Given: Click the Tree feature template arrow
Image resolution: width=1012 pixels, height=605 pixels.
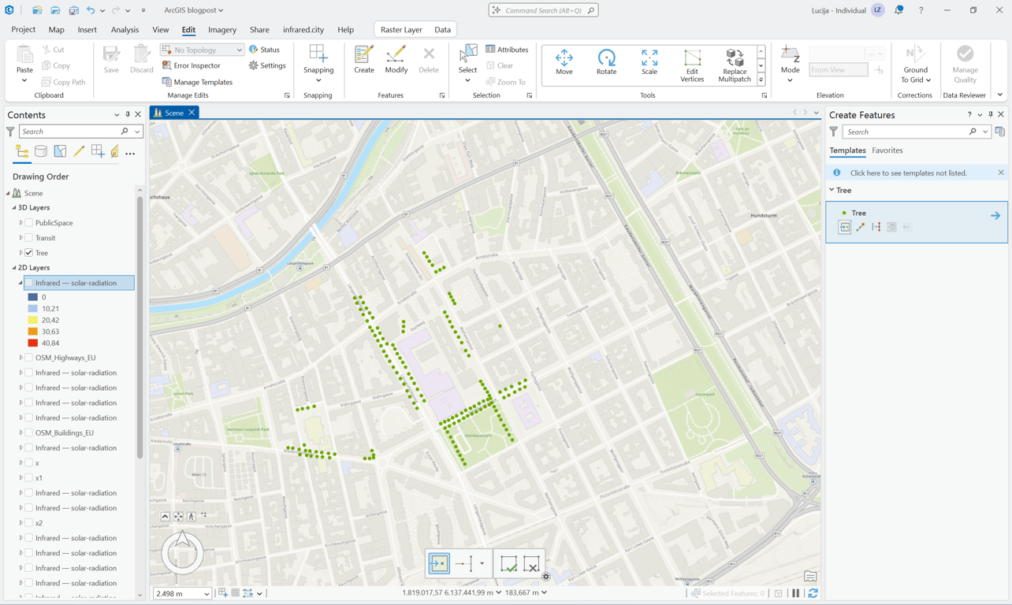Looking at the screenshot, I should click(x=995, y=216).
